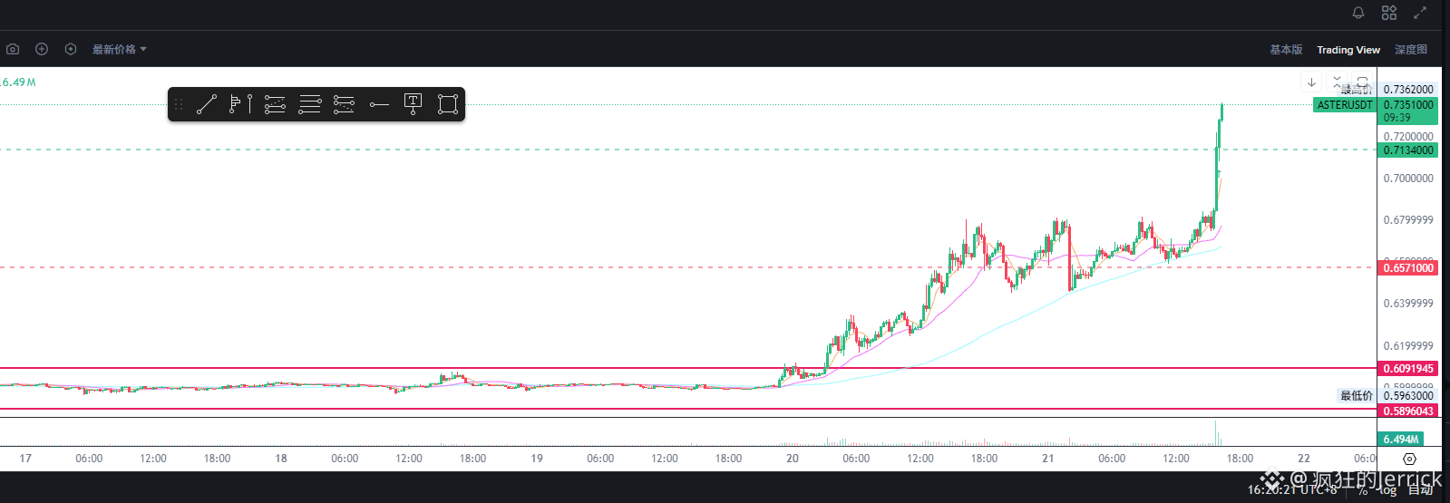The height and width of the screenshot is (503, 1450).
Task: Collapse pane with the double chevron button
Action: (1337, 82)
